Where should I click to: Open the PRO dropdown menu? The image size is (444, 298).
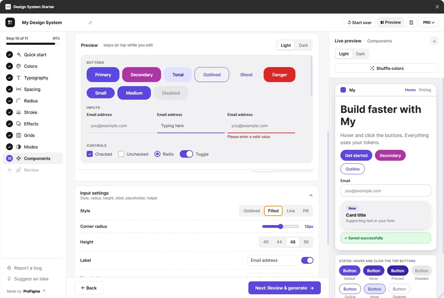(429, 22)
